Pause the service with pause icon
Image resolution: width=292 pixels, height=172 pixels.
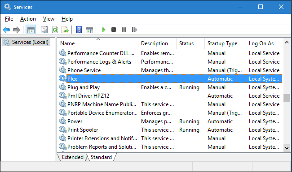(x=124, y=30)
